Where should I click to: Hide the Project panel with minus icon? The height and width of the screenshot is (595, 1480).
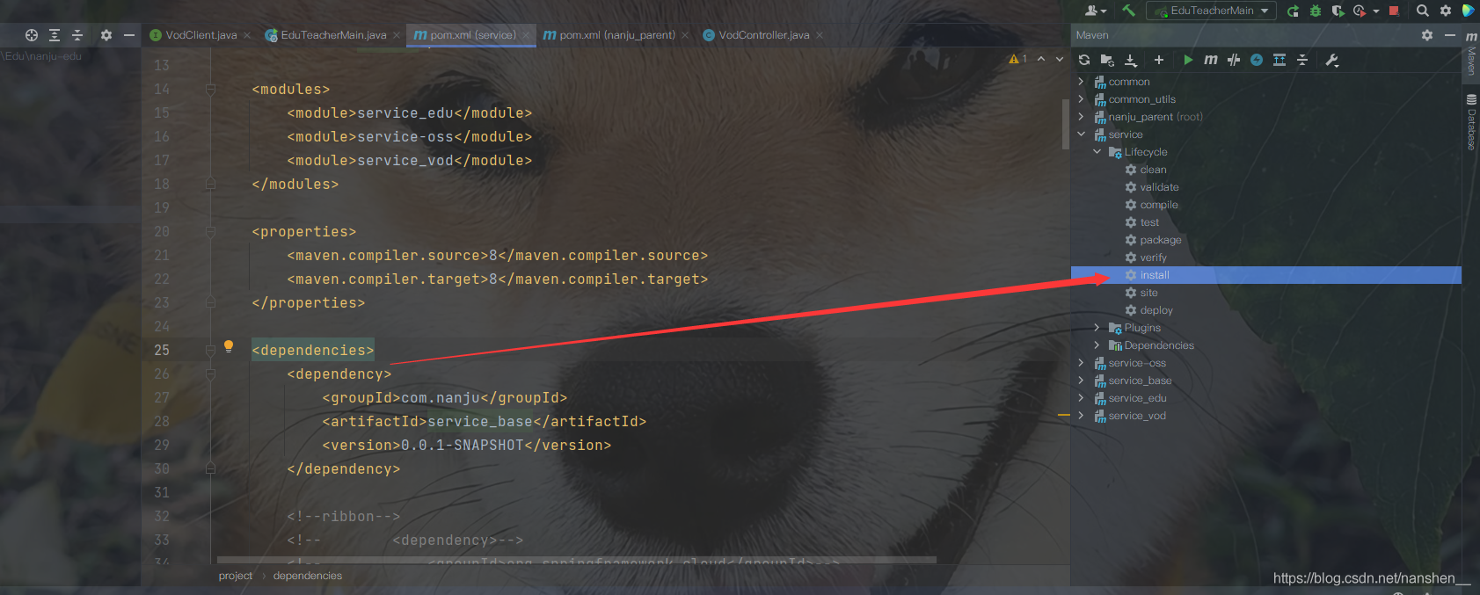[129, 35]
